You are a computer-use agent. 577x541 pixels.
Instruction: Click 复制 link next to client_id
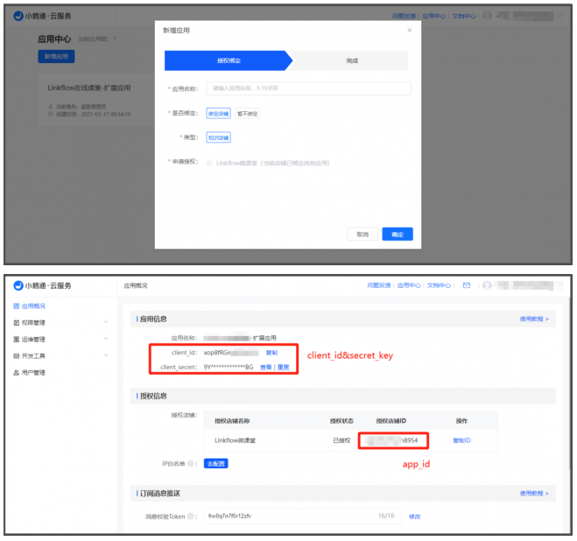(271, 352)
